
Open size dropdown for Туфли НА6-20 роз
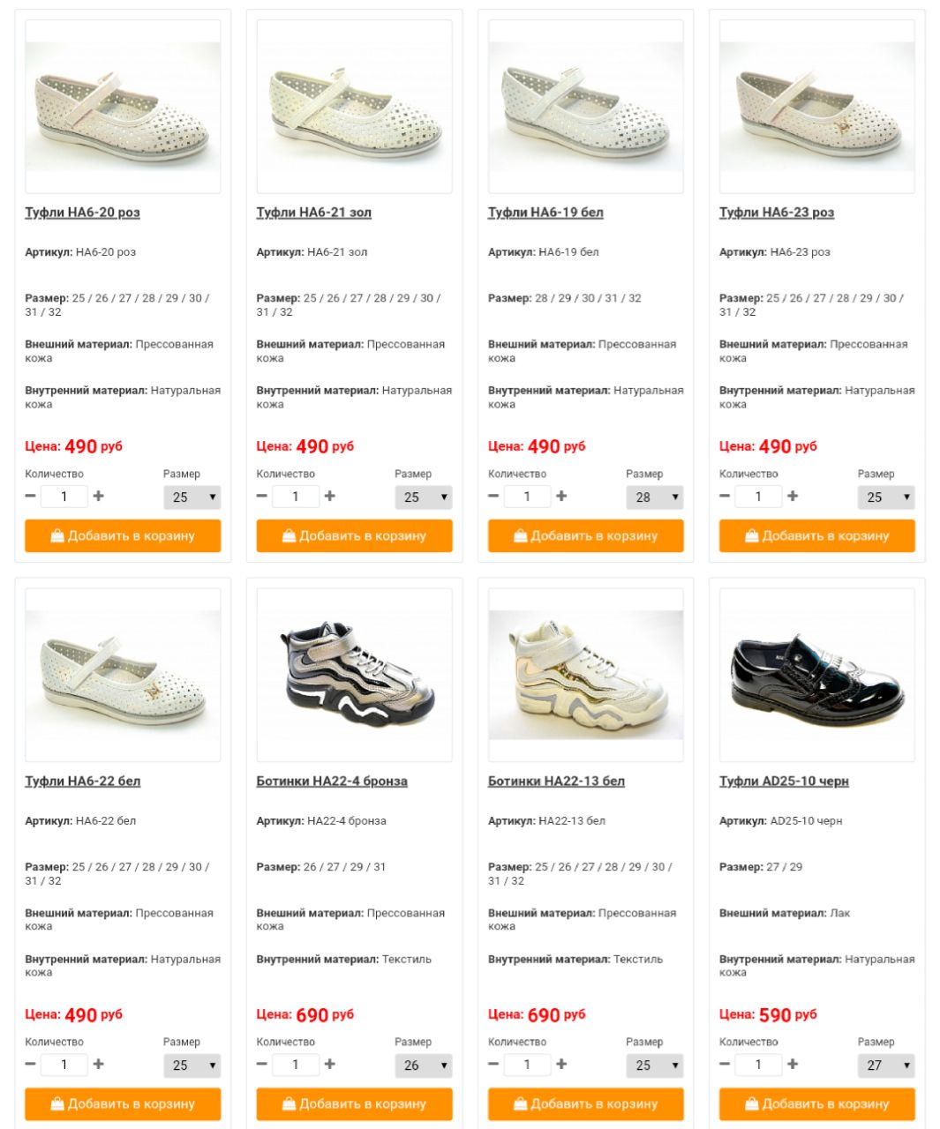192,497
